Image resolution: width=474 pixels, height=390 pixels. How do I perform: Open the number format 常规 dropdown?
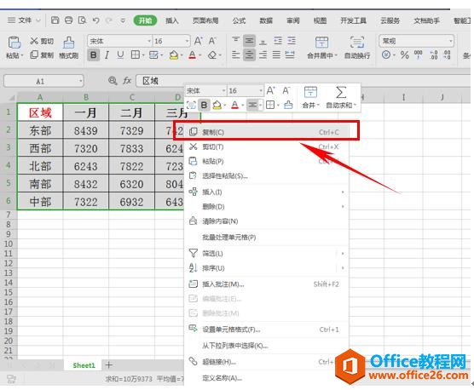pos(451,41)
